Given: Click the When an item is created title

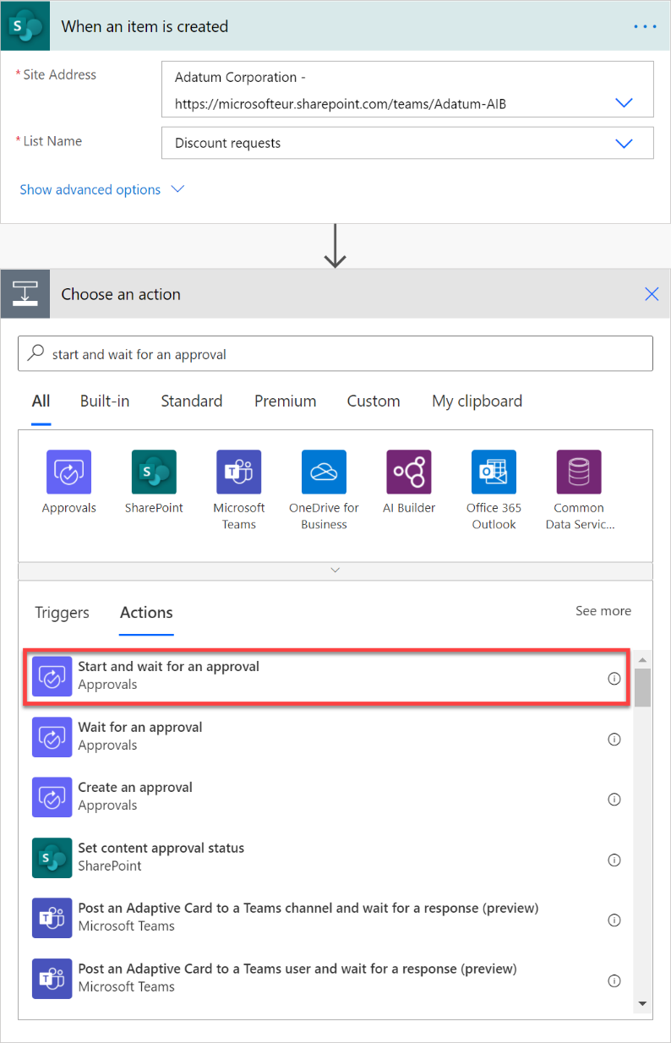Looking at the screenshot, I should point(145,26).
